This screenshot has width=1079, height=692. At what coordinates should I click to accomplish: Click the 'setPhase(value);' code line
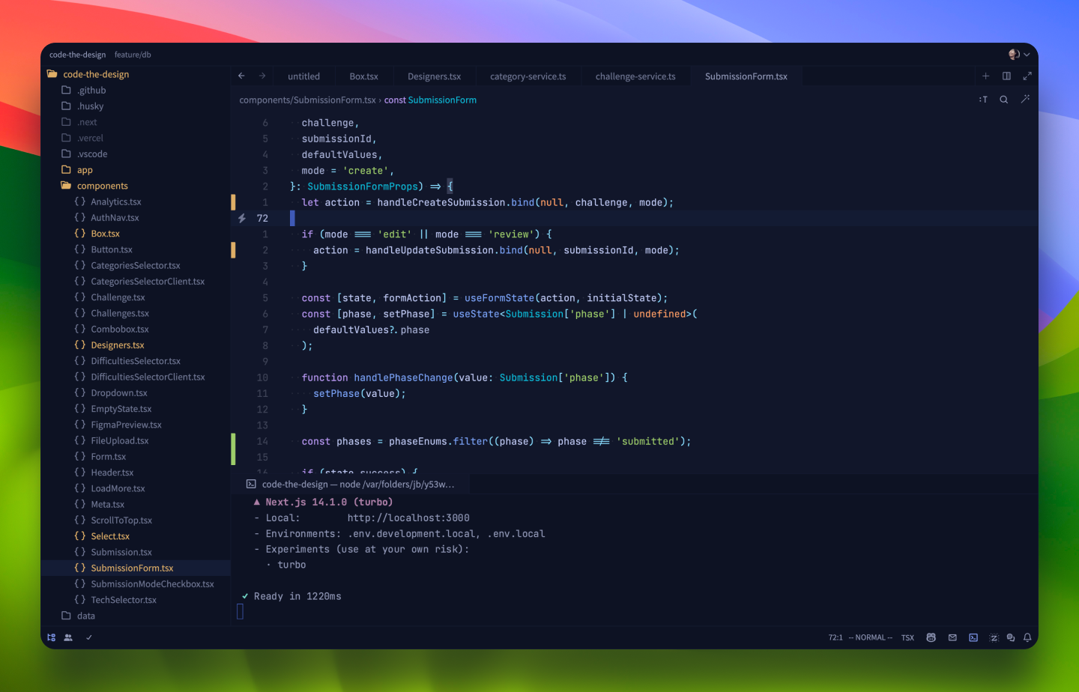pos(359,393)
